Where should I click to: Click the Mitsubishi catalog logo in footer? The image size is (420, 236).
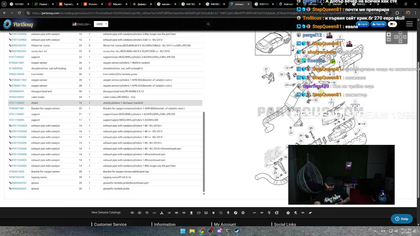[162, 213]
